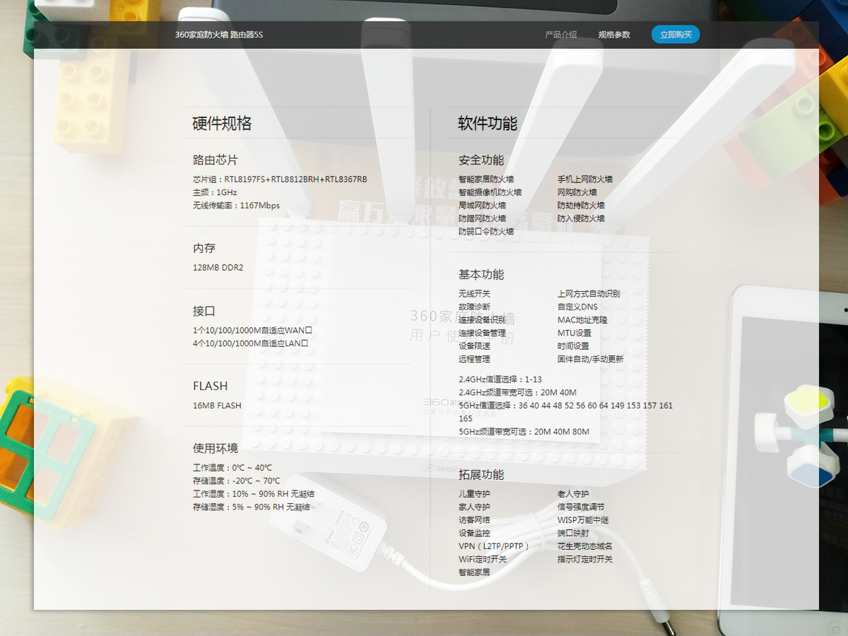Viewport: 848px width, 636px height.
Task: Click the VPN（L2TP/PPTP）item
Action: coord(494,546)
